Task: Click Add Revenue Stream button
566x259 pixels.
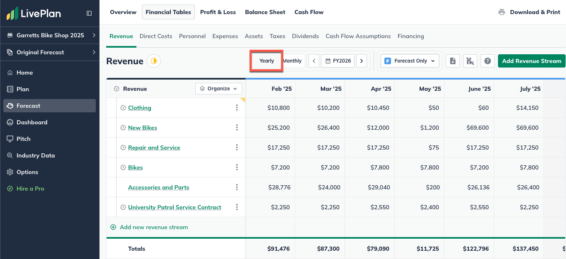Action: pos(532,61)
